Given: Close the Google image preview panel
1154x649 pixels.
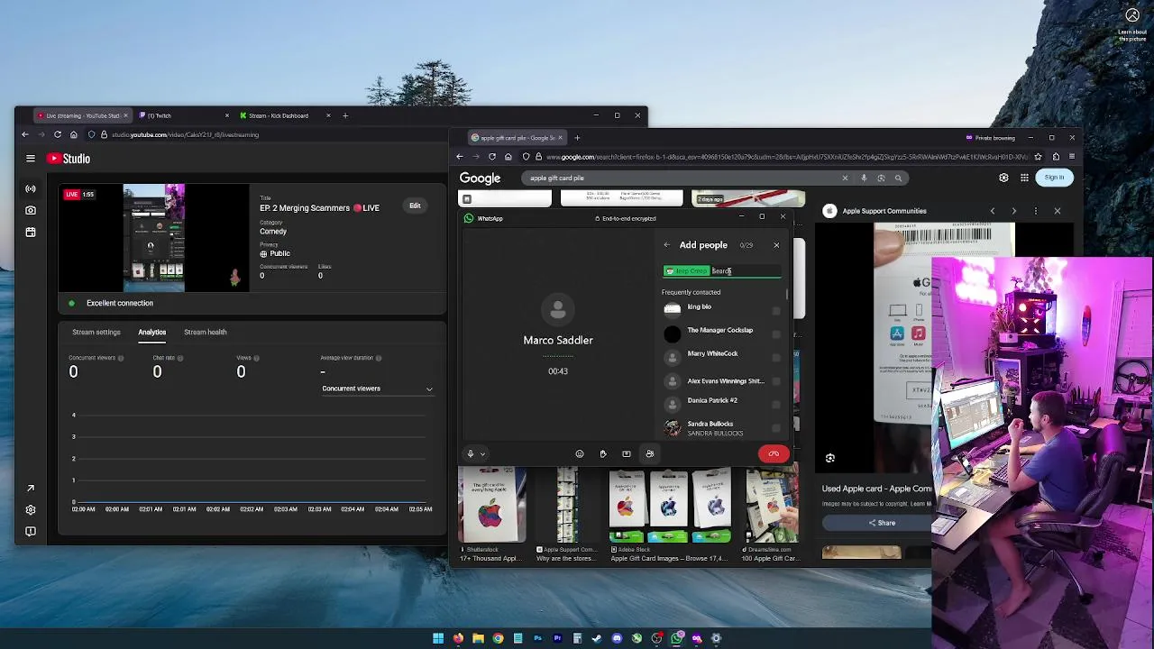Looking at the screenshot, I should coord(1058,211).
